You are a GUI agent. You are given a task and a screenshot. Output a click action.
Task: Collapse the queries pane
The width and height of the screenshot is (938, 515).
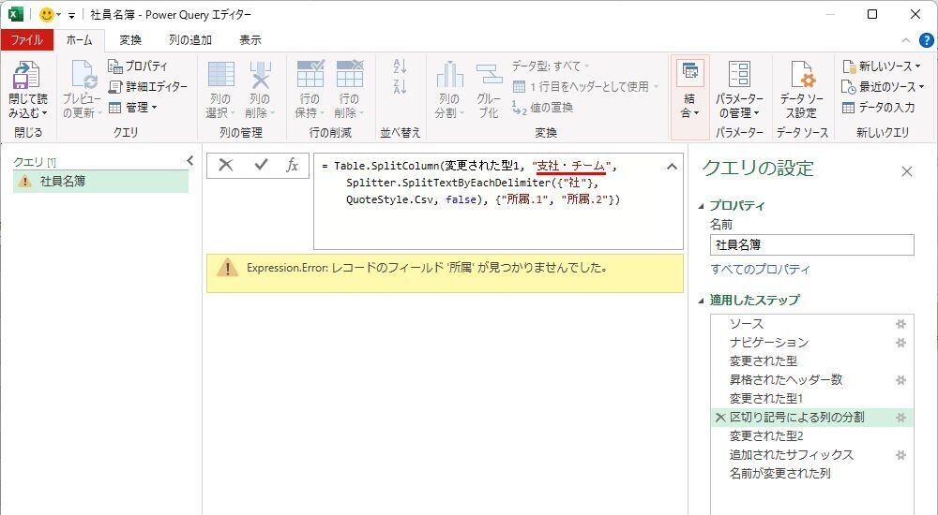pos(189,160)
